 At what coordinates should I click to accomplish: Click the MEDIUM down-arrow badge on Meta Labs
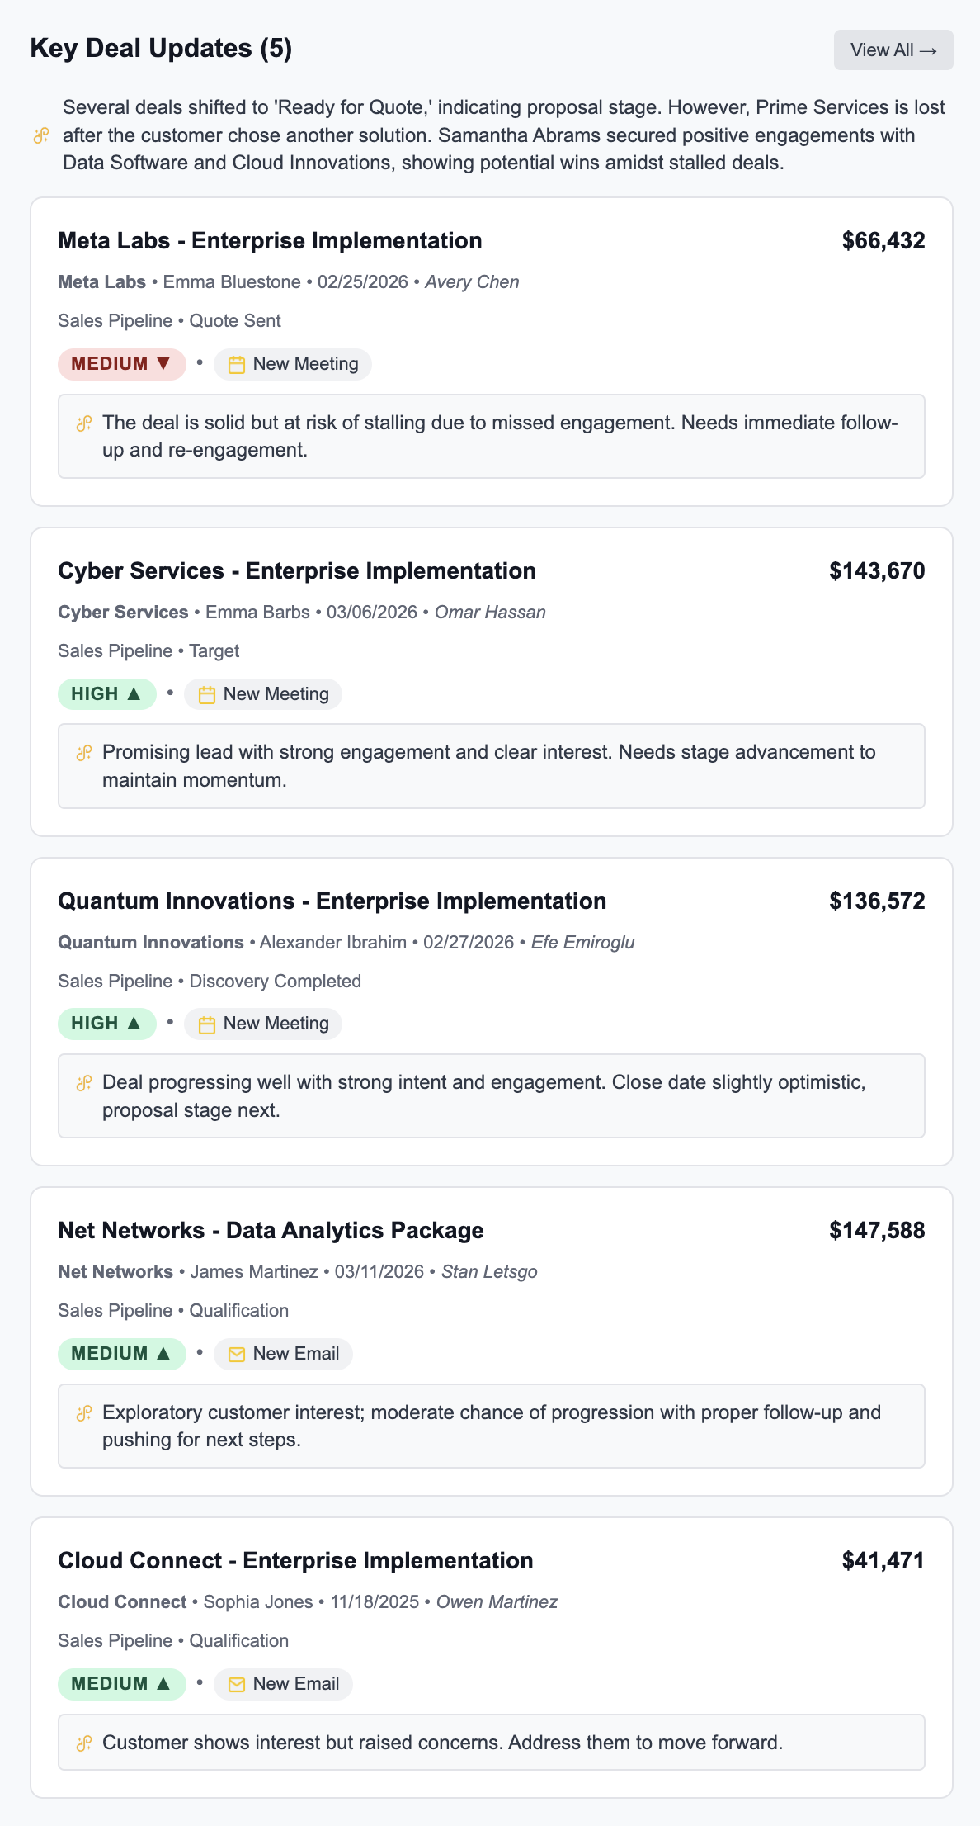121,364
